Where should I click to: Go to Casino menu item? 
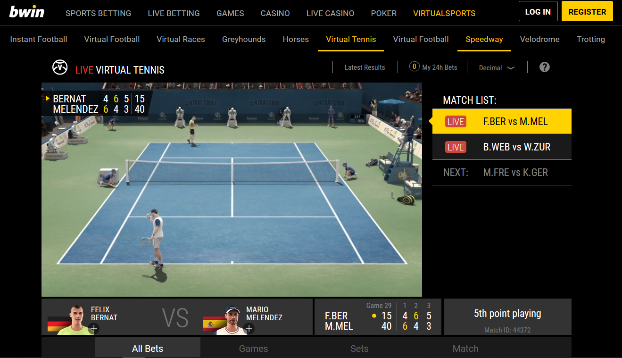click(x=275, y=13)
